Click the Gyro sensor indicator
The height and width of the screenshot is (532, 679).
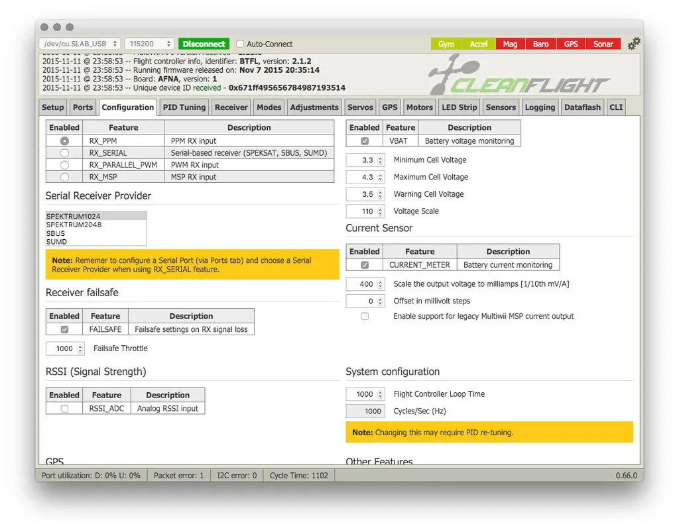tap(446, 44)
